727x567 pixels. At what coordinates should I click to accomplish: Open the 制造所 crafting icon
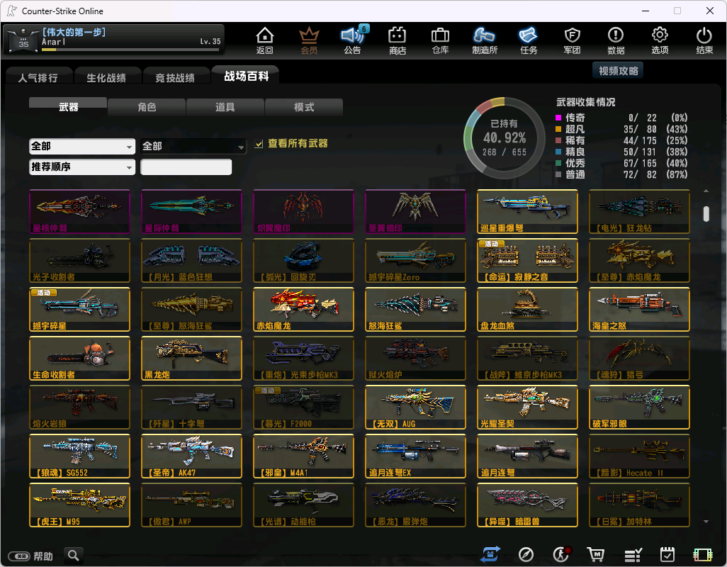(485, 40)
